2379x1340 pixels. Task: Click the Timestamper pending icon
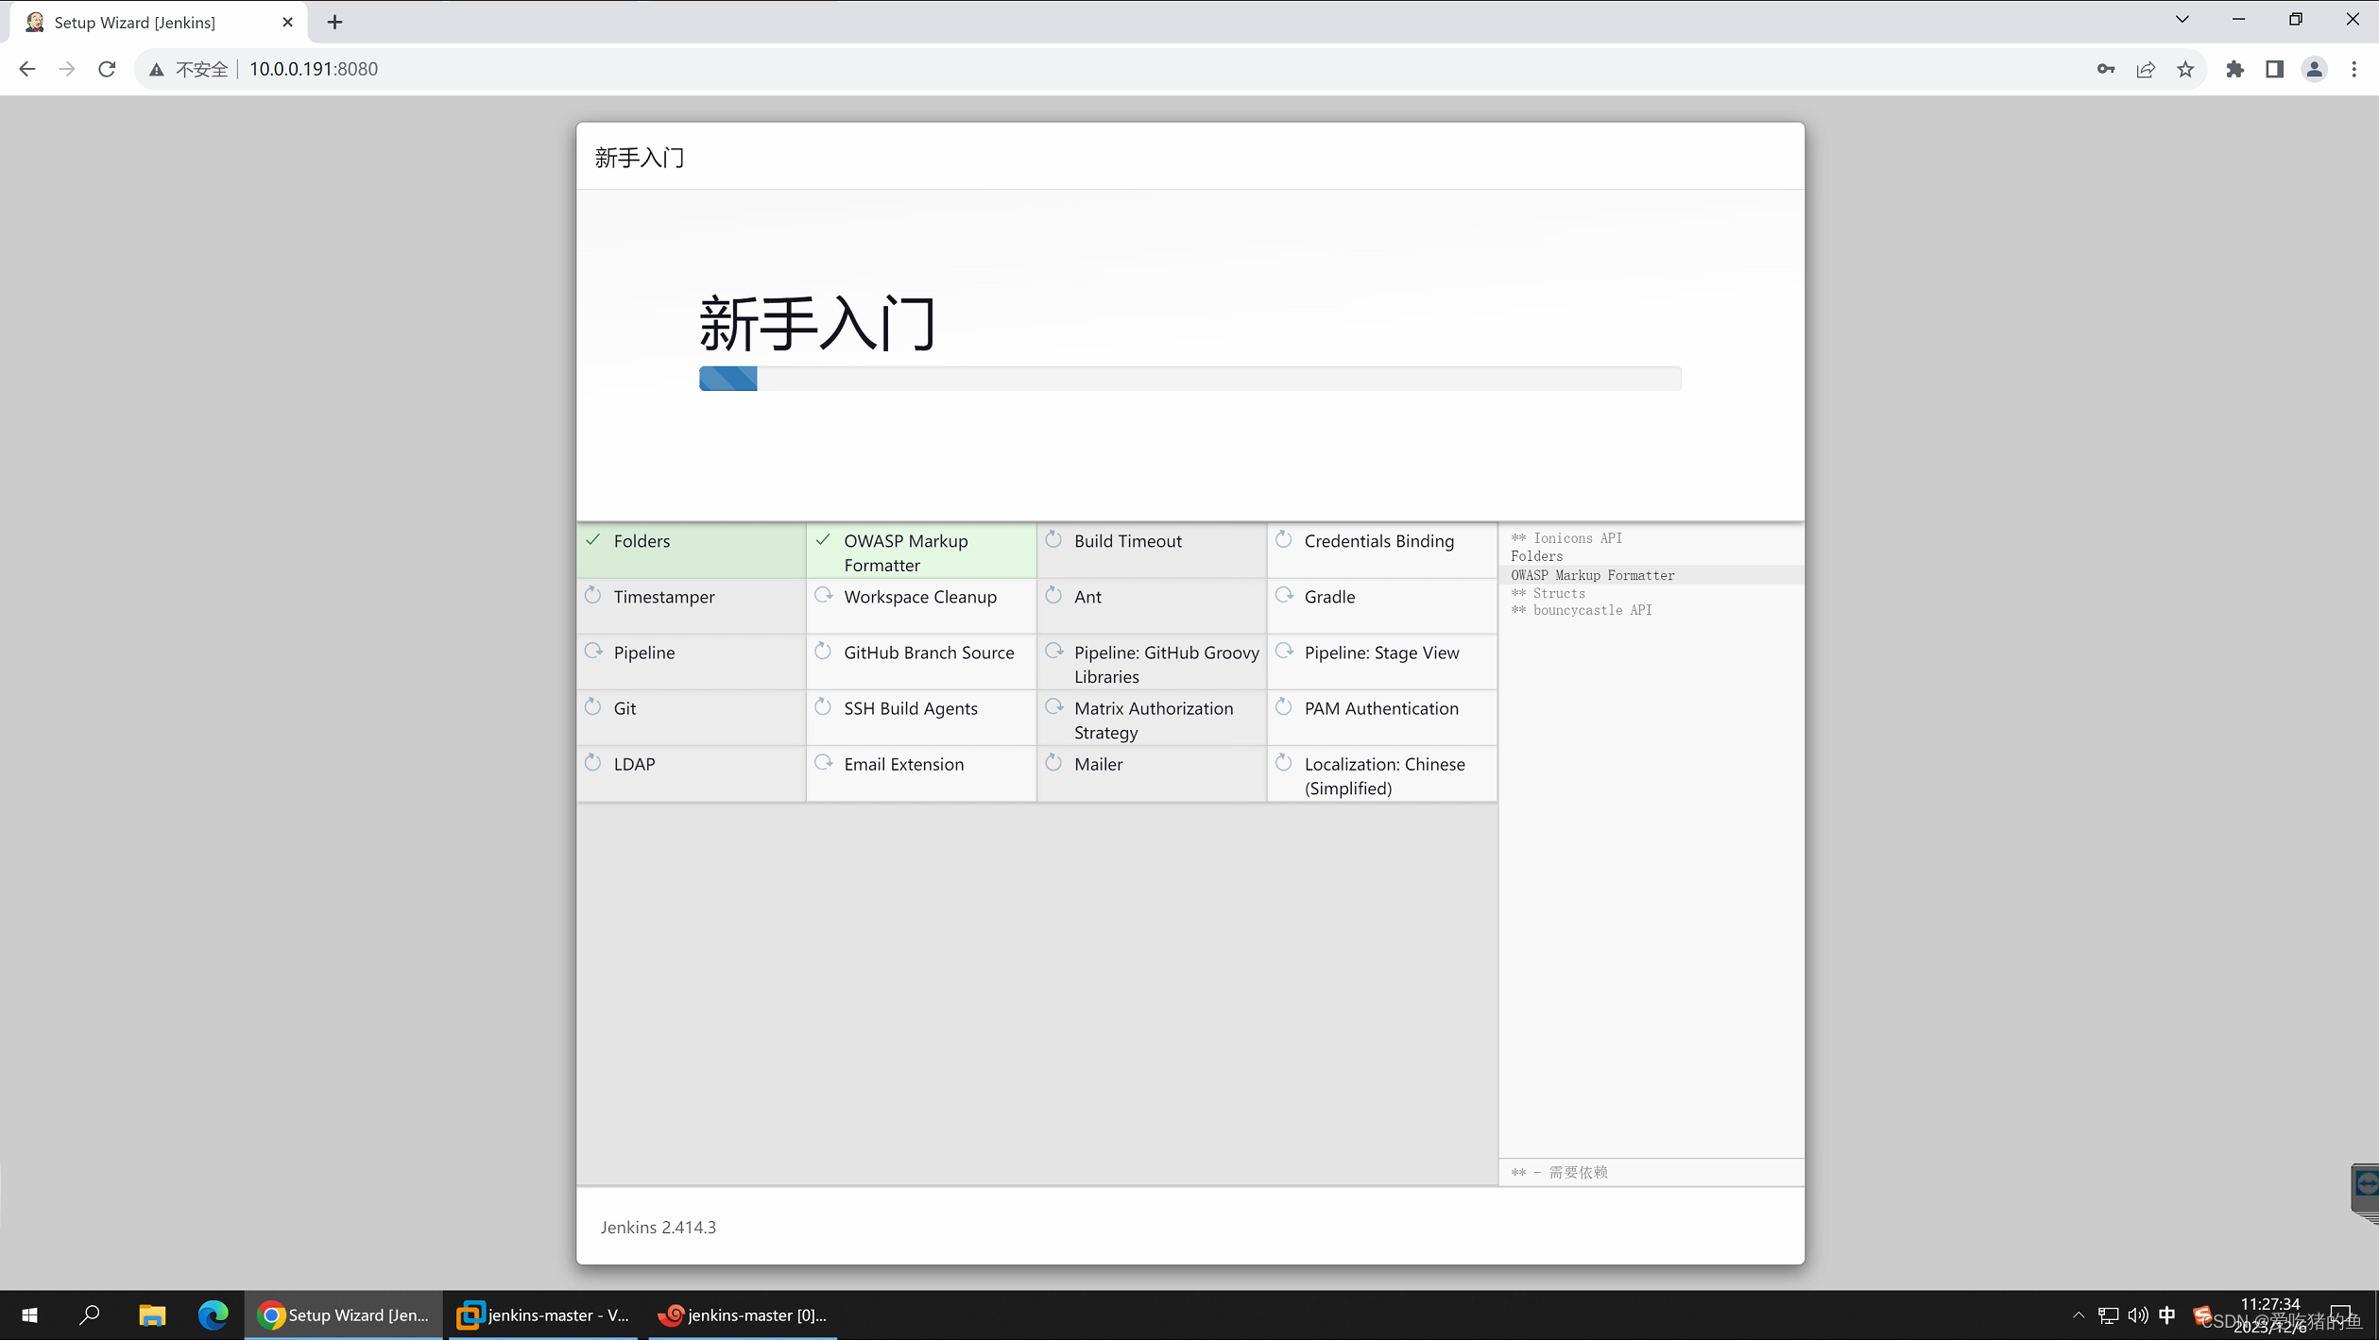pos(593,596)
